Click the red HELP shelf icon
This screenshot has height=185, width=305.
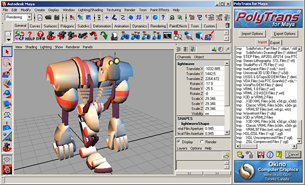(x=30, y=36)
